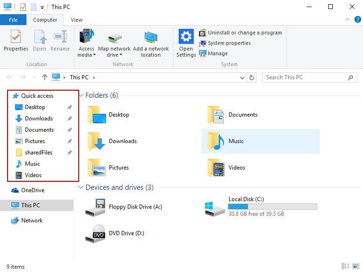363x272 pixels.
Task: Open the recent locations dropdown arrow
Action: click(34, 77)
